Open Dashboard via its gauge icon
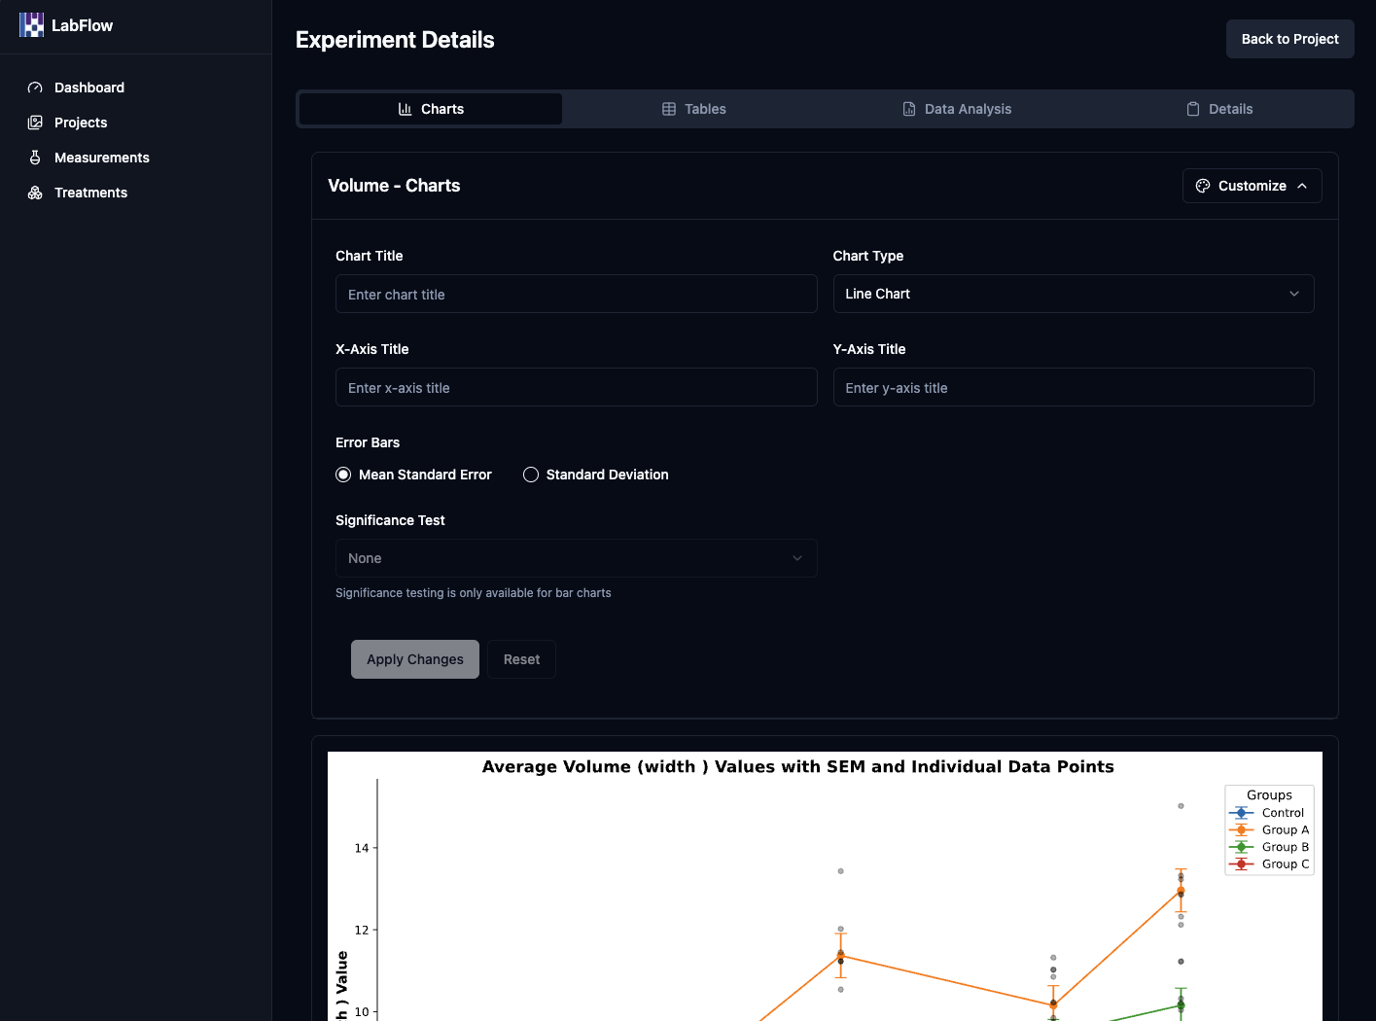The width and height of the screenshot is (1376, 1021). (35, 88)
